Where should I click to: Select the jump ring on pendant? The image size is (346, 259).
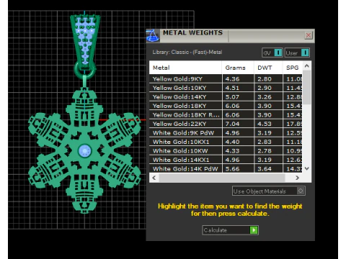[85, 70]
